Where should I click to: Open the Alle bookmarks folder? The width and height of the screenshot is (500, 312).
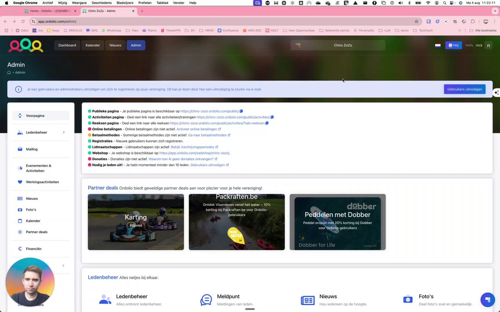point(483,30)
